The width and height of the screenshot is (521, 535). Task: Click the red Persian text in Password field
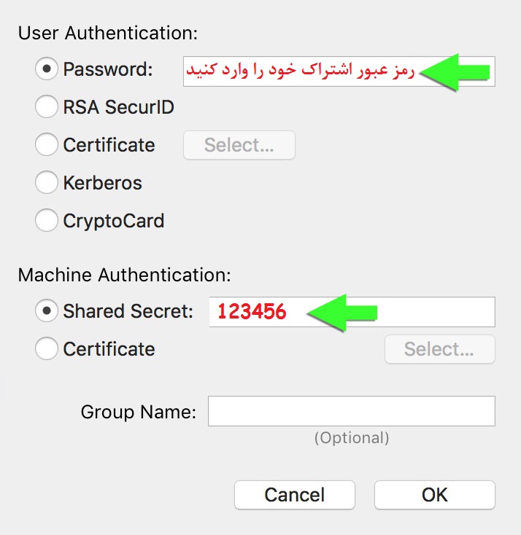301,71
